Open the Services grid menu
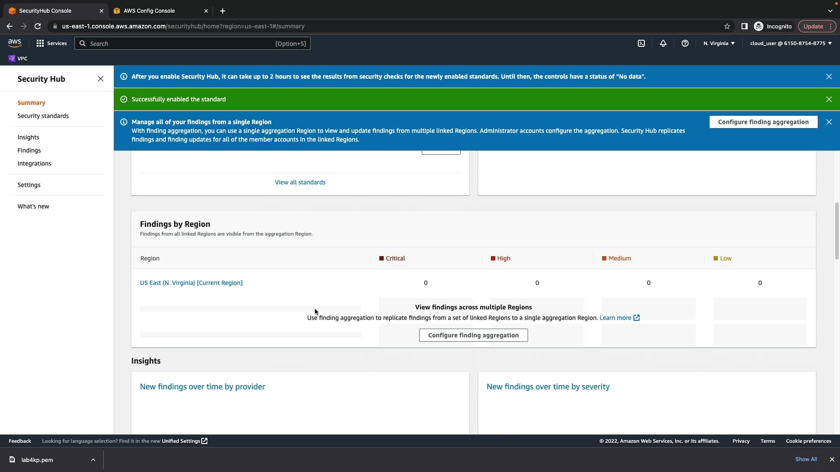This screenshot has width=840, height=472. click(52, 43)
